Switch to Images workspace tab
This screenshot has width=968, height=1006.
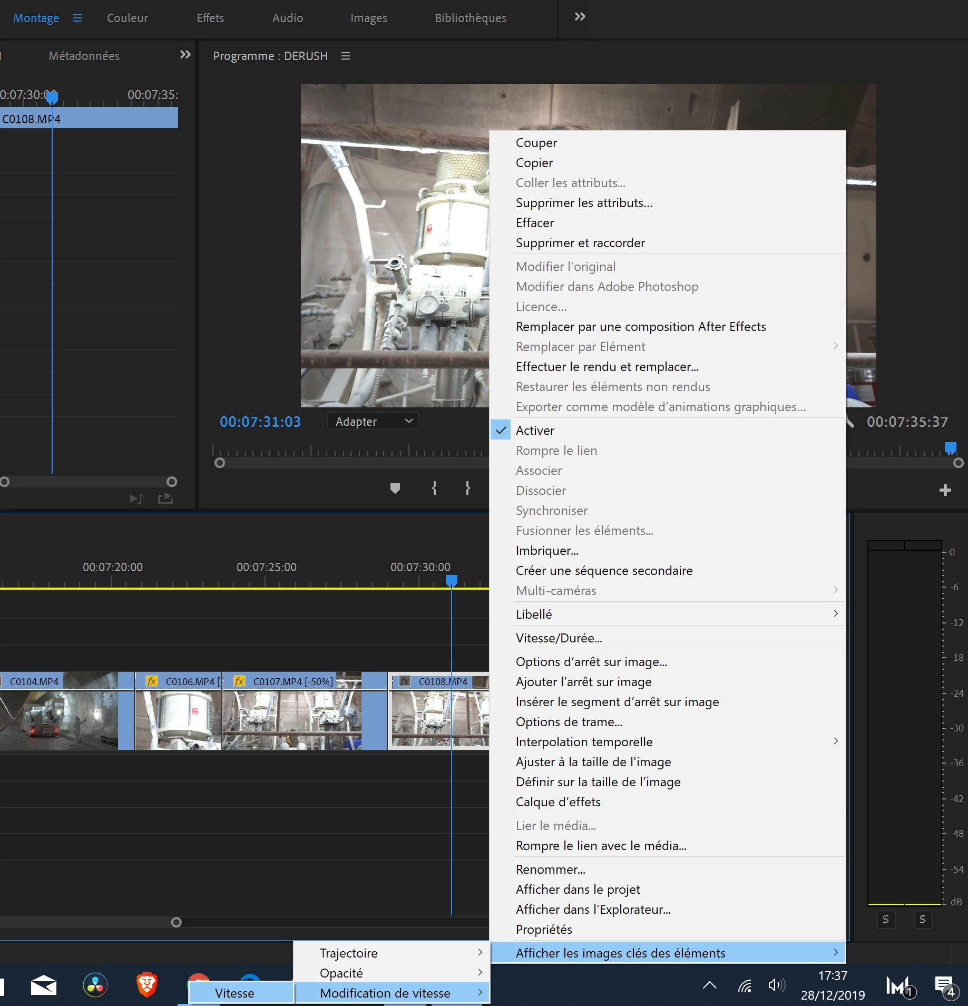pos(369,18)
